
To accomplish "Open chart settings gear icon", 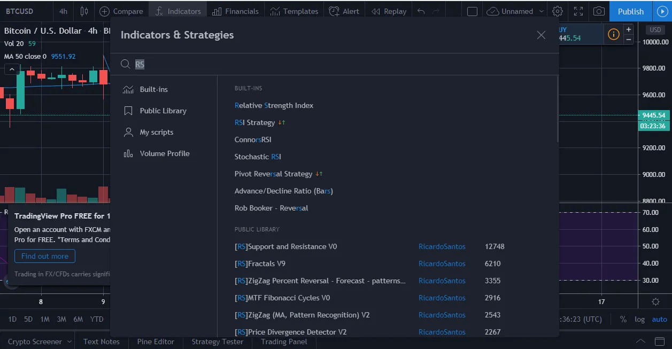I will (558, 11).
